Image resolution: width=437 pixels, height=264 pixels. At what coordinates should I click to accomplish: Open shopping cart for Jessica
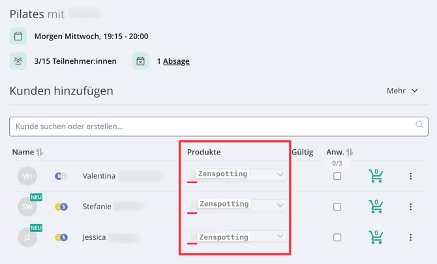(376, 237)
